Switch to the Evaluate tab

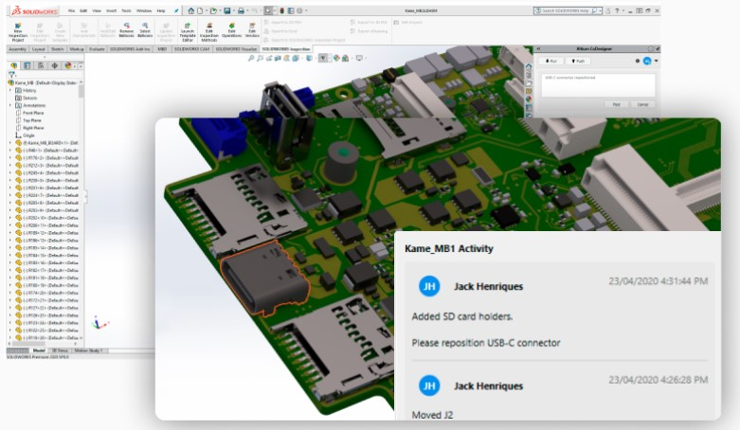pyautogui.click(x=96, y=47)
